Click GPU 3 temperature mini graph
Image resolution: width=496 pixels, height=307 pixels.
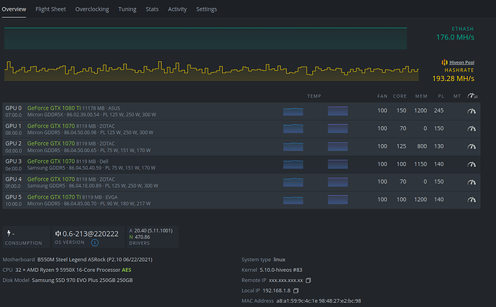tap(293, 164)
